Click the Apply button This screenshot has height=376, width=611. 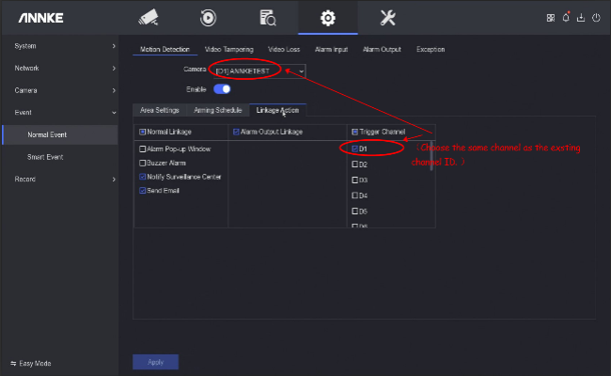[155, 362]
